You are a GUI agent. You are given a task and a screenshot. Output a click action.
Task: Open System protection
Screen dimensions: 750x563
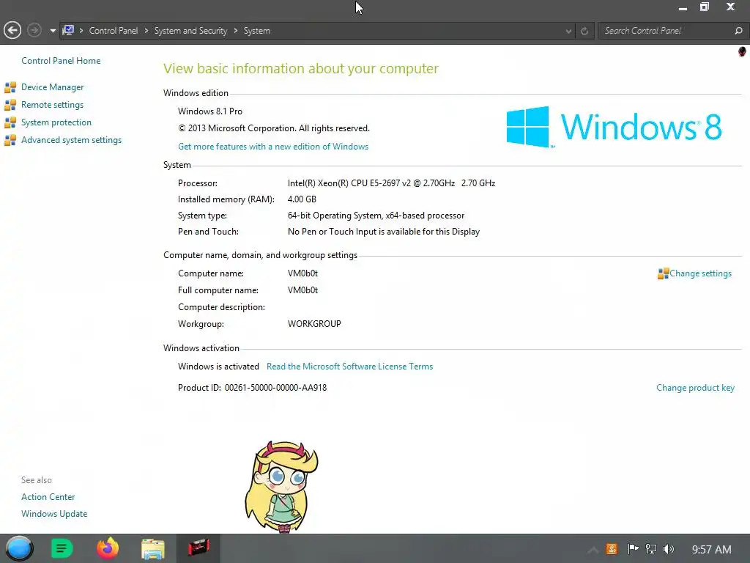click(56, 122)
